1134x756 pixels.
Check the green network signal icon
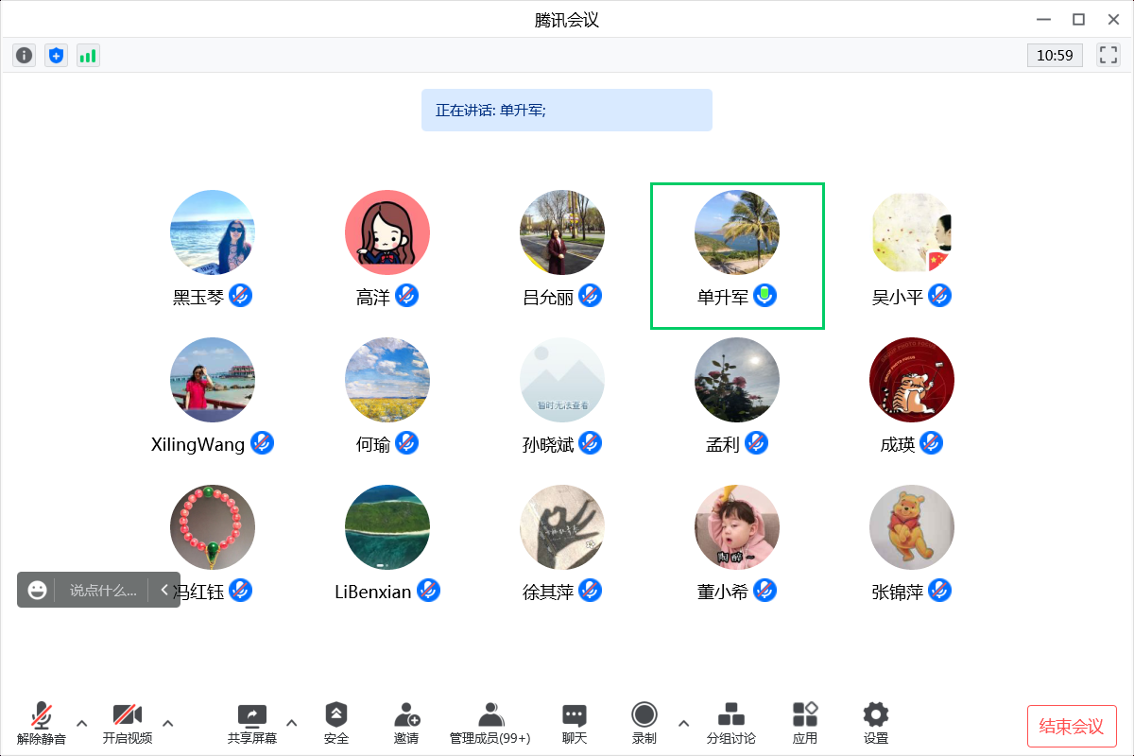88,56
